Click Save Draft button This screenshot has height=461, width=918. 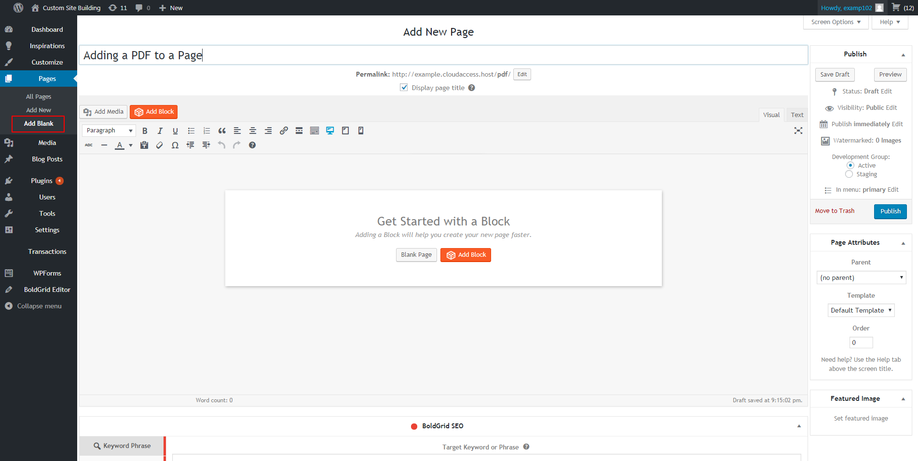(x=835, y=75)
